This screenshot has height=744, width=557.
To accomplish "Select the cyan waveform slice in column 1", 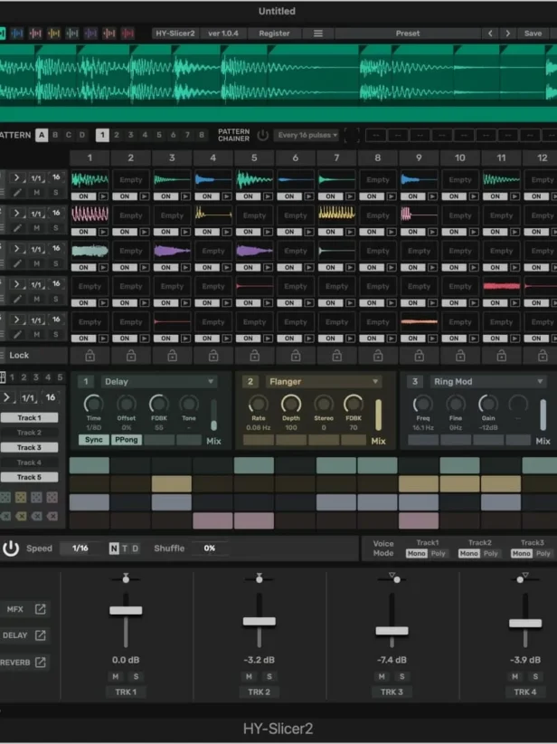I will 90,180.
